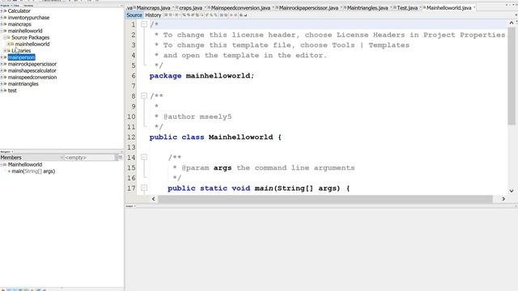The width and height of the screenshot is (518, 291).
Task: Expand the maincraps project node
Action: (2, 24)
